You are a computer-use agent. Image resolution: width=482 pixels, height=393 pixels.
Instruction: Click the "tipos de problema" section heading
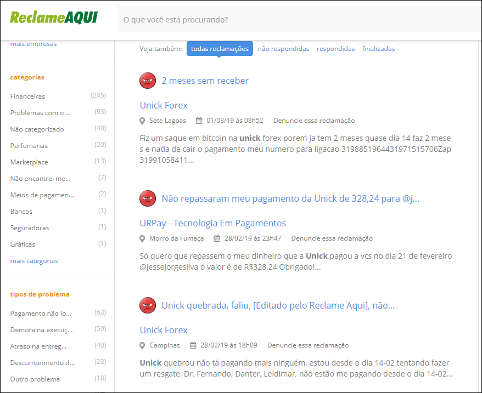[x=40, y=294]
